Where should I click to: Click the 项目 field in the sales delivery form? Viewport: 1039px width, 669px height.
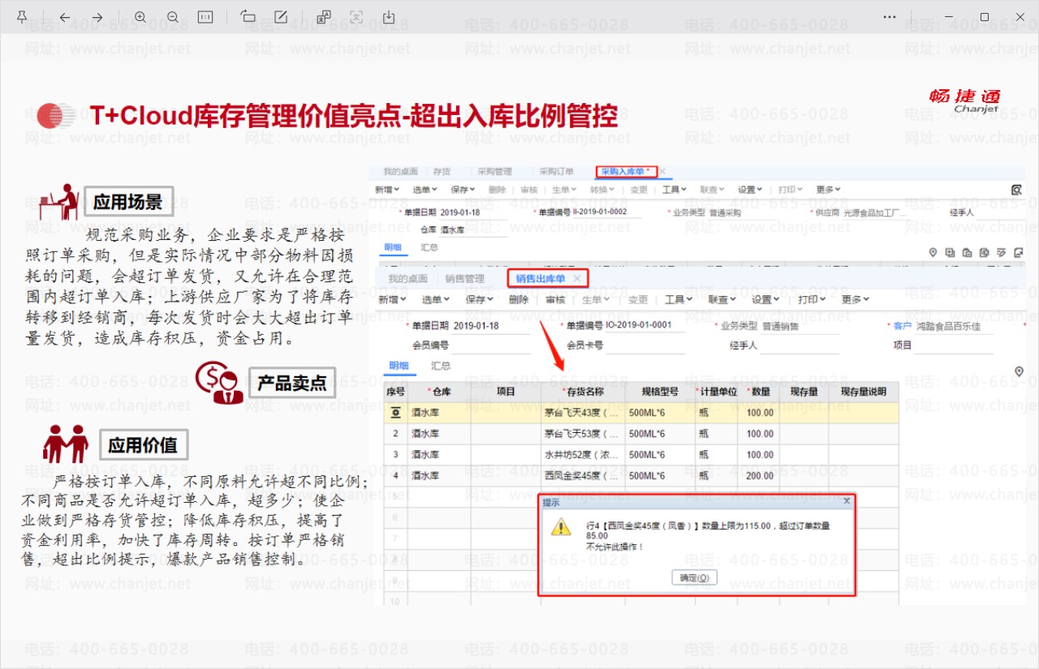(x=954, y=345)
